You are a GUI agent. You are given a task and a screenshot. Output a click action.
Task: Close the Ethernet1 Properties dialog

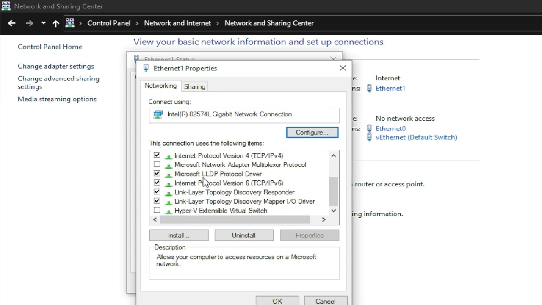(343, 68)
